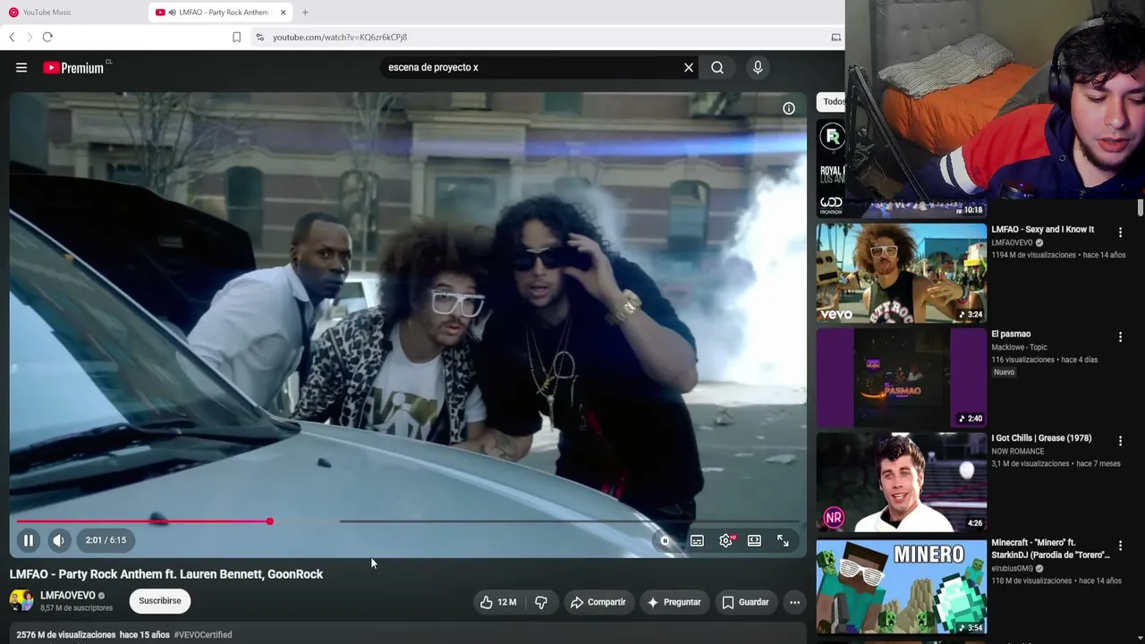The width and height of the screenshot is (1145, 644).
Task: Run the search with the magnifier icon
Action: (717, 67)
